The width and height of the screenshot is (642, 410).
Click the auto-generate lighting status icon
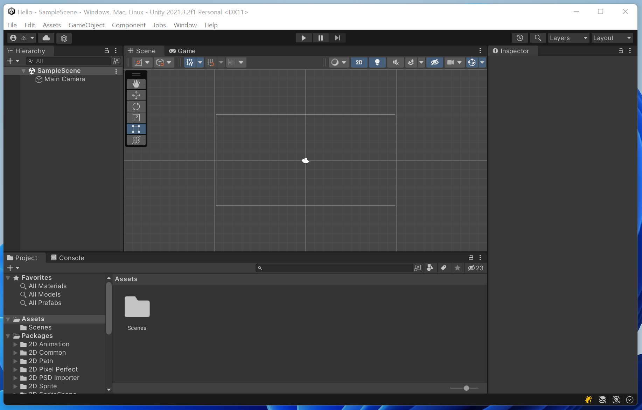616,399
